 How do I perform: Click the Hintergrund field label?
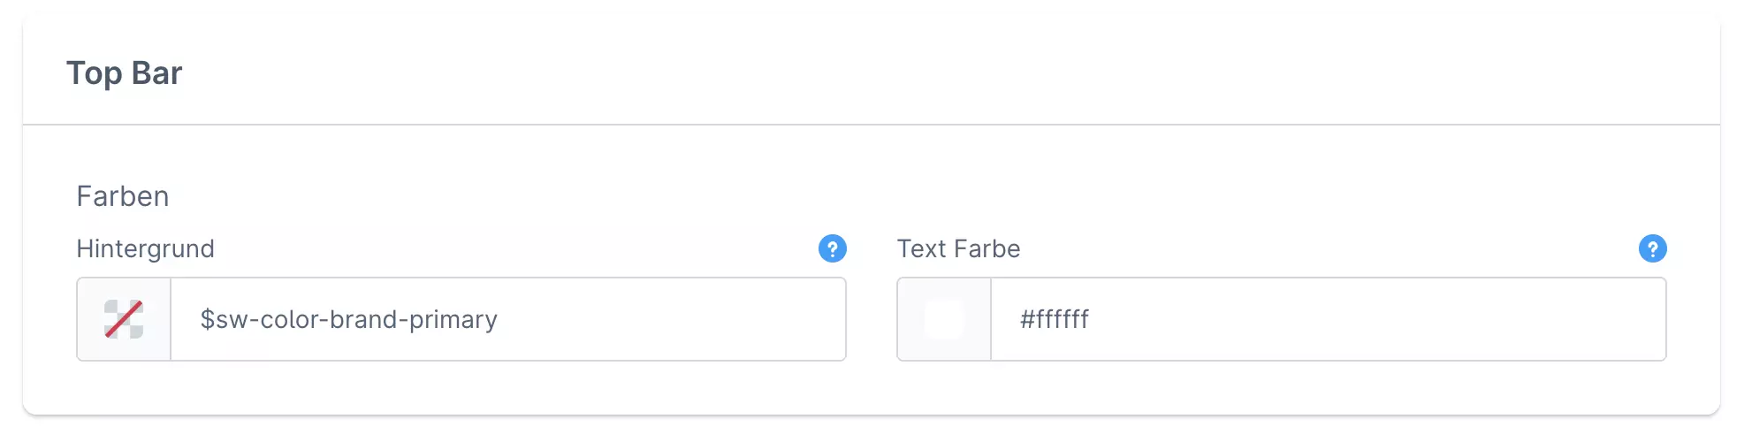[145, 248]
